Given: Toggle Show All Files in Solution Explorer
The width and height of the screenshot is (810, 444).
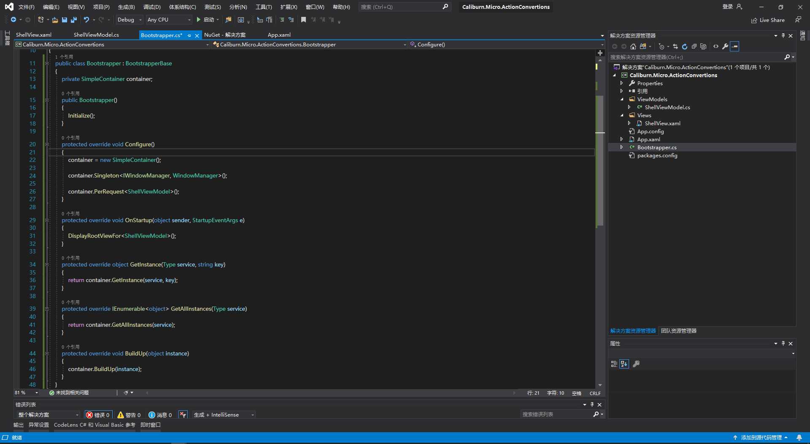Looking at the screenshot, I should coord(703,46).
